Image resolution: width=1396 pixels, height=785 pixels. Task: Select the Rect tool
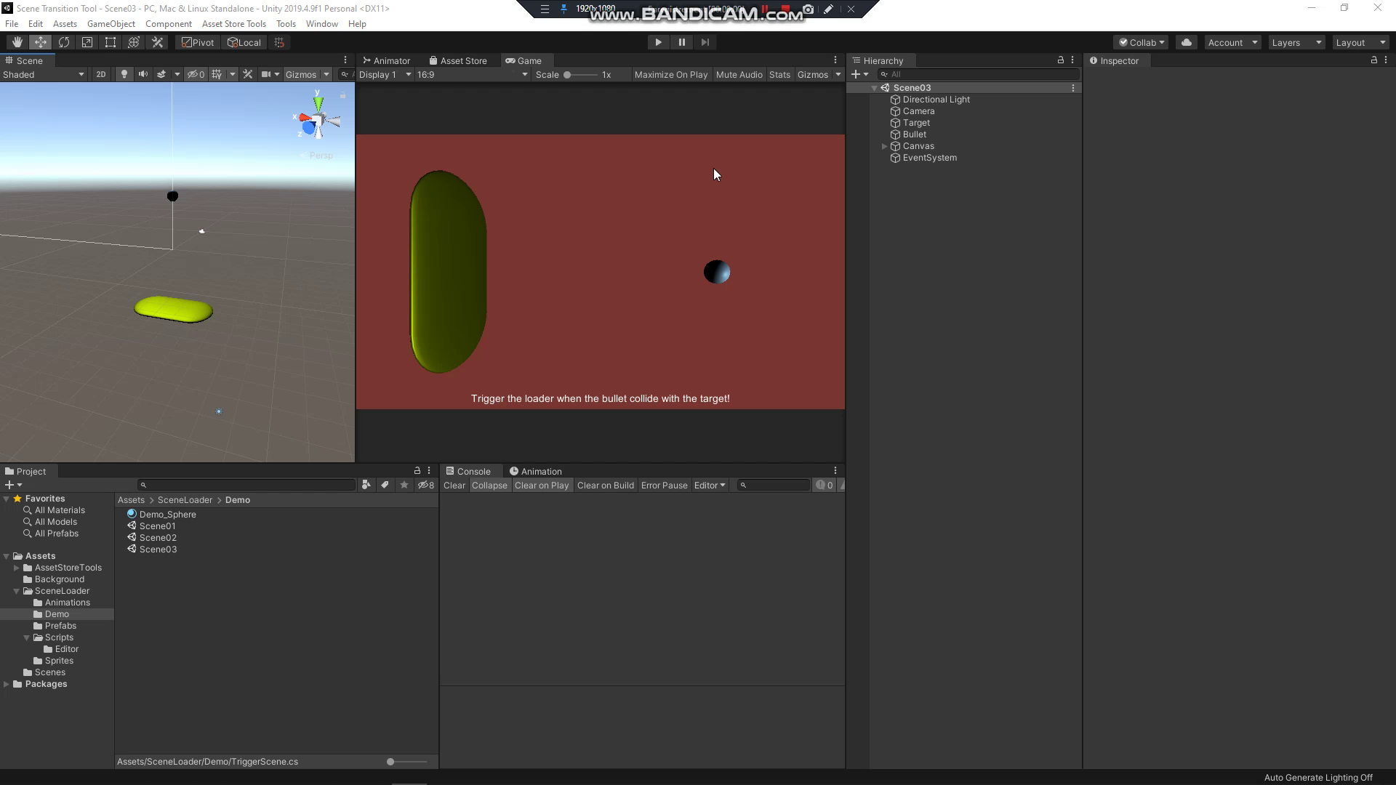(x=111, y=42)
